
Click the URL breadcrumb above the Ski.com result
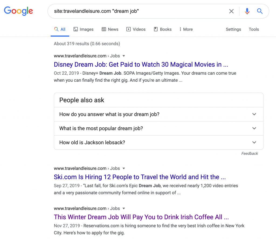[x=87, y=168]
